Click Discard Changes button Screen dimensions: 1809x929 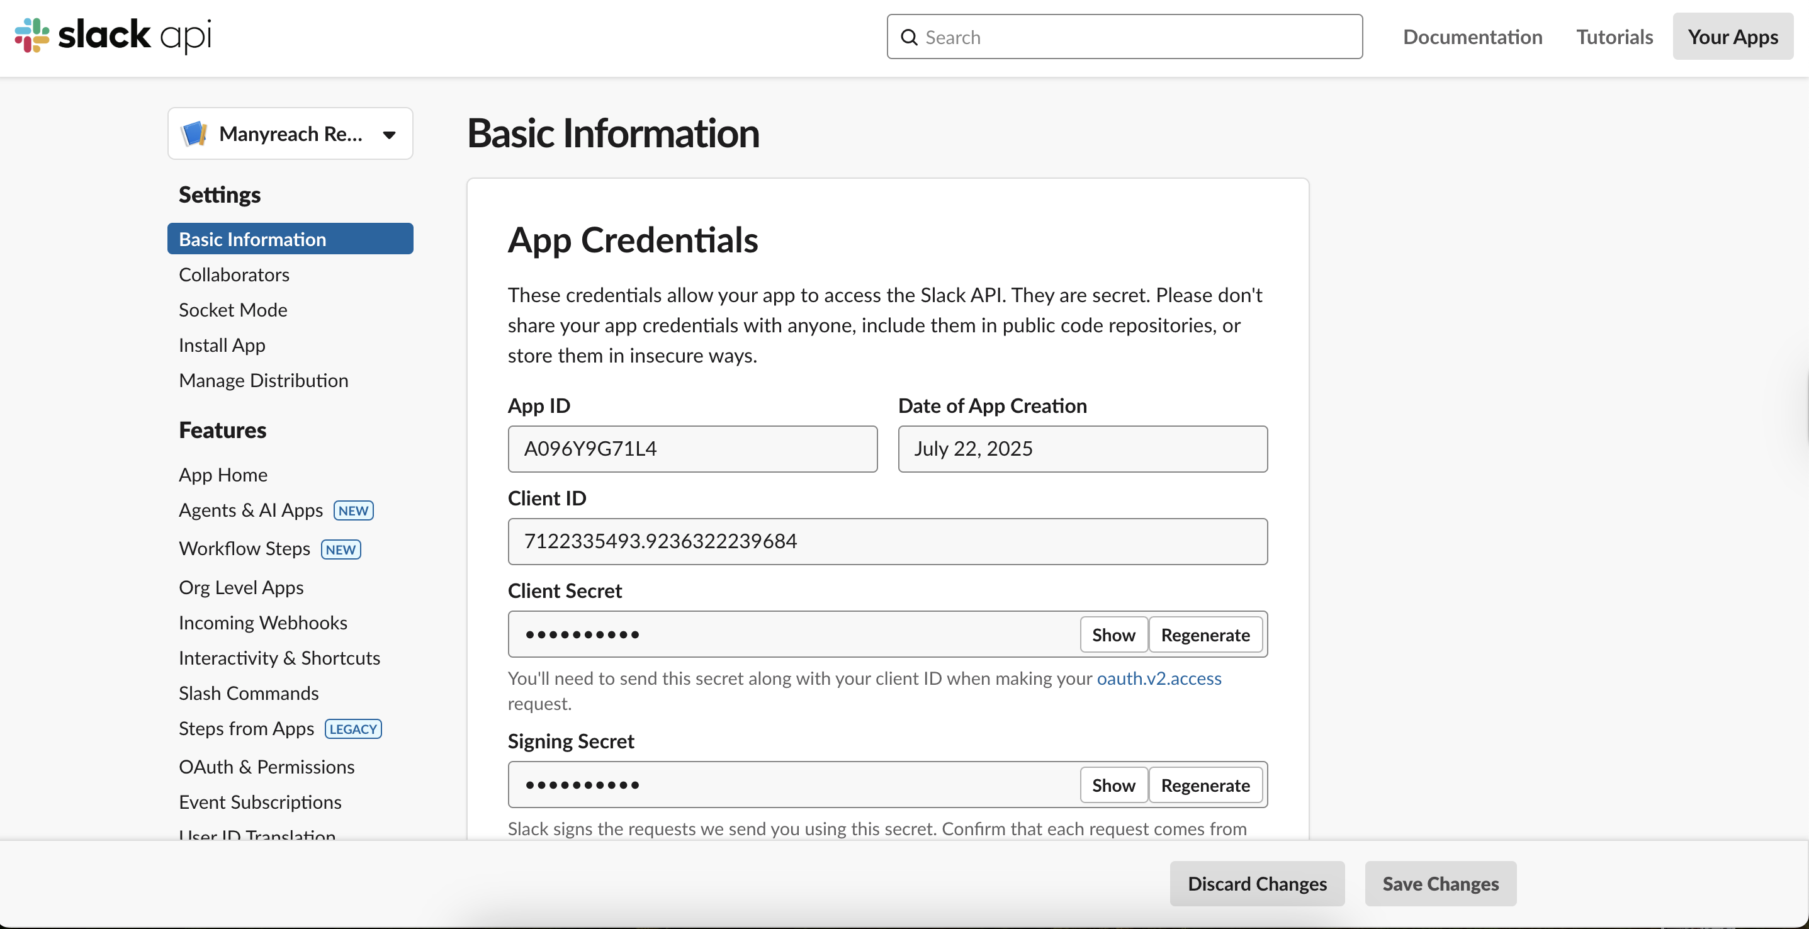coord(1257,883)
